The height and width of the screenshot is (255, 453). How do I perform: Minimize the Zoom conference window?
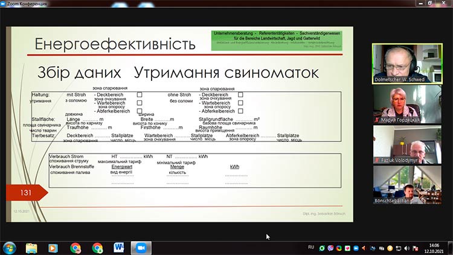(420, 3)
